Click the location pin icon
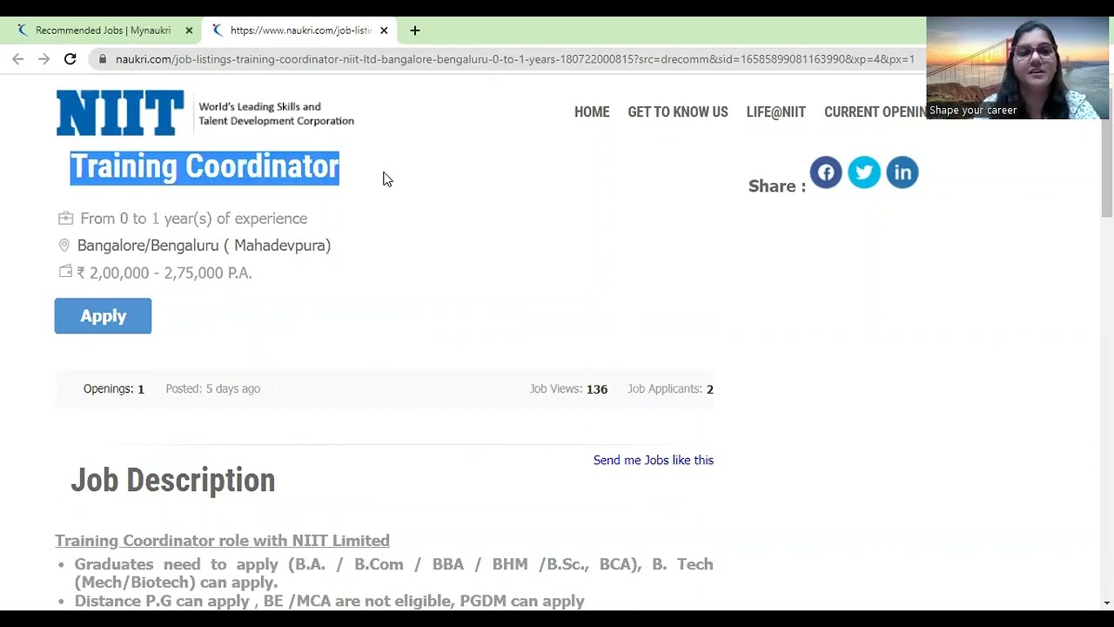1114x627 pixels. [x=64, y=246]
